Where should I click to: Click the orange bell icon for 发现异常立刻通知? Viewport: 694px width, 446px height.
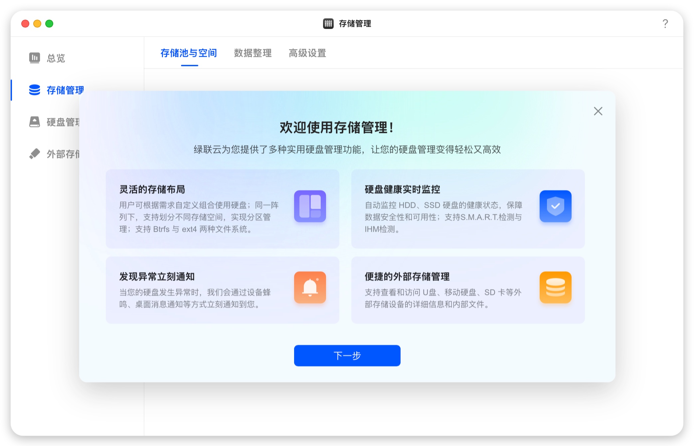click(310, 287)
